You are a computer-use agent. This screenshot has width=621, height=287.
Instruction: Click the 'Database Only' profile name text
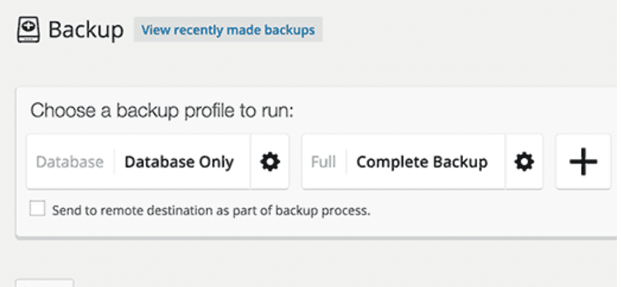[179, 163]
